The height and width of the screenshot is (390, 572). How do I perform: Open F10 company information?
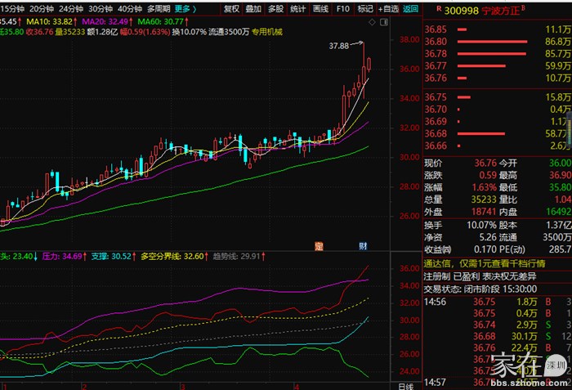coord(343,9)
